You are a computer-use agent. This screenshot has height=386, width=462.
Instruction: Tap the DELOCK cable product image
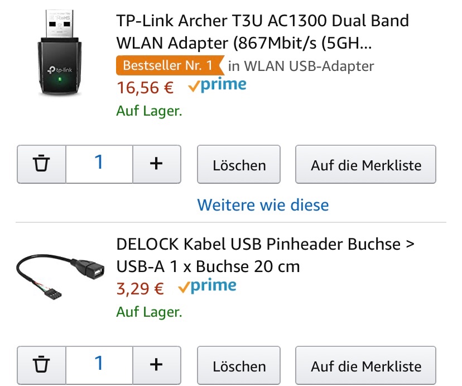pyautogui.click(x=59, y=273)
